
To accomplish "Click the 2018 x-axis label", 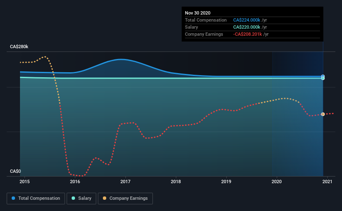I will [x=176, y=182].
